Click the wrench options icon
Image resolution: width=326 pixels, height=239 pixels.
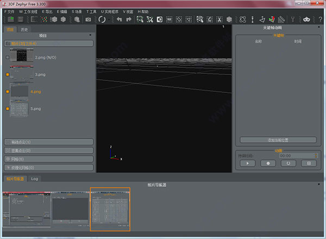[293, 20]
